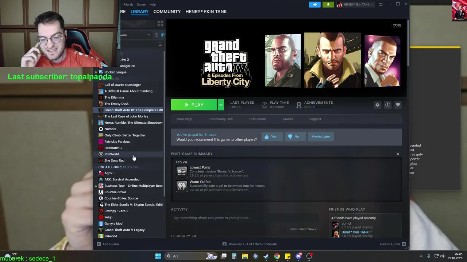Show hidden system tray icons
467x262 pixels.
coord(421,256)
